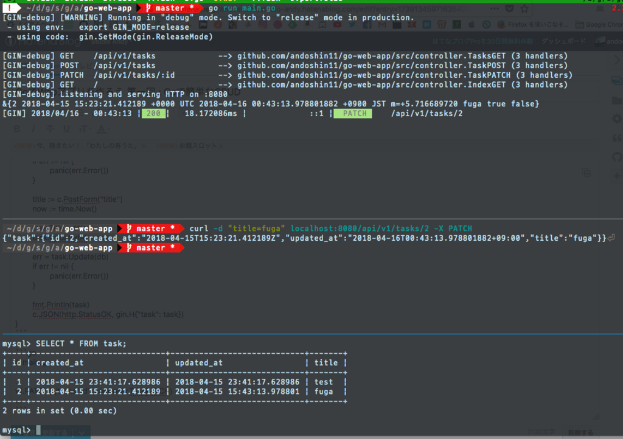Click the bottom empty prompt 'master *' segment

[x=151, y=248]
